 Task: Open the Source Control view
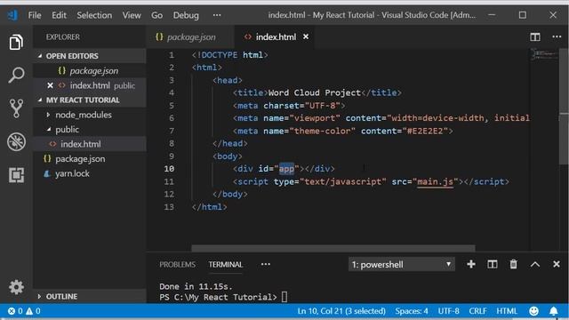click(16, 108)
